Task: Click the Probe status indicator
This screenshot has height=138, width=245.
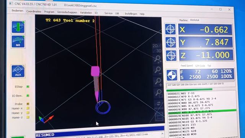Action: pyautogui.click(x=28, y=104)
